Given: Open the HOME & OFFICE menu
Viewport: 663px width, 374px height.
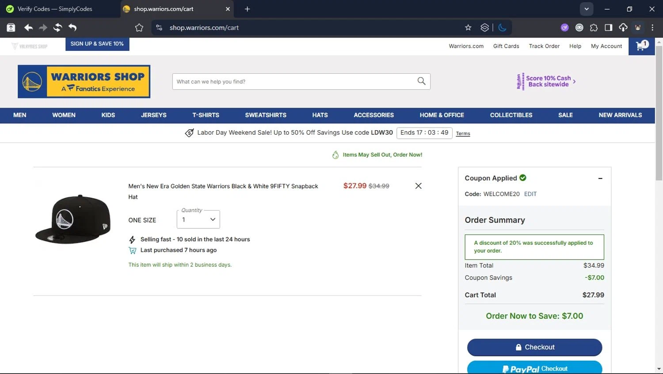Looking at the screenshot, I should pos(442,115).
